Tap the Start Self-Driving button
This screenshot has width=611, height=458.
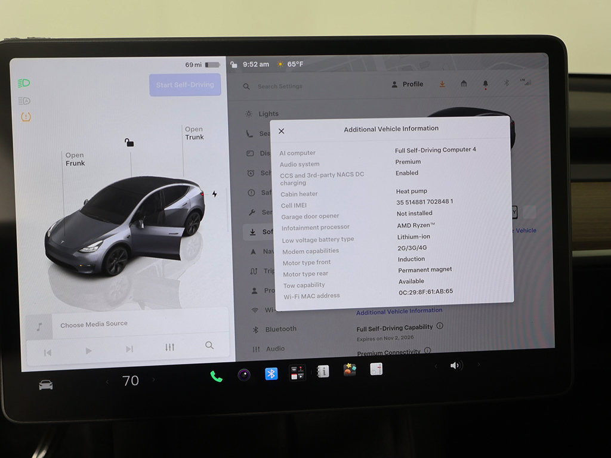pos(185,85)
